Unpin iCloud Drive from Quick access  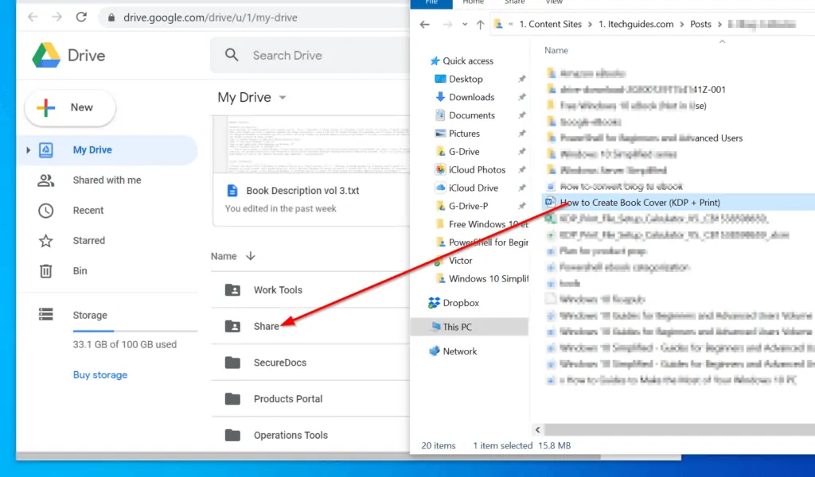tap(524, 188)
